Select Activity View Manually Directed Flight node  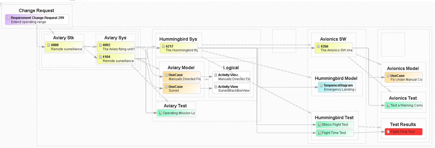click(x=231, y=77)
